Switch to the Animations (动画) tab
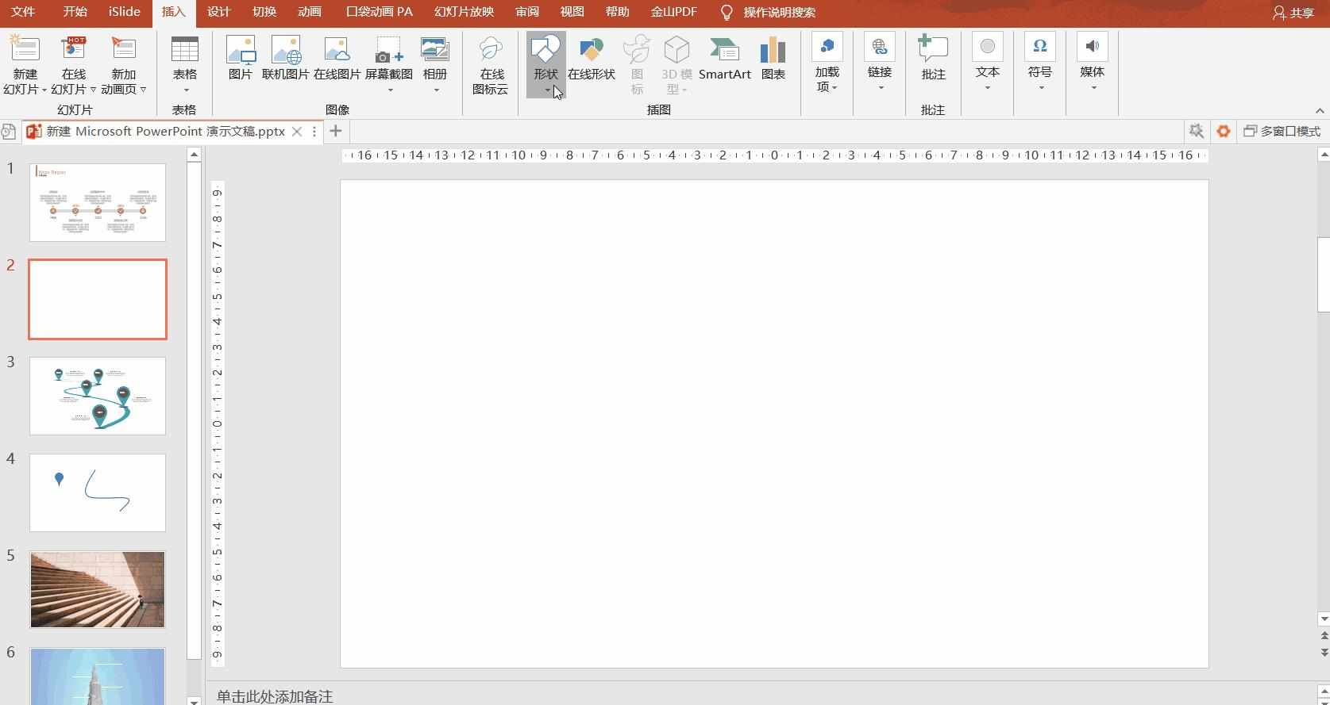Viewport: 1330px width, 705px height. (x=310, y=12)
